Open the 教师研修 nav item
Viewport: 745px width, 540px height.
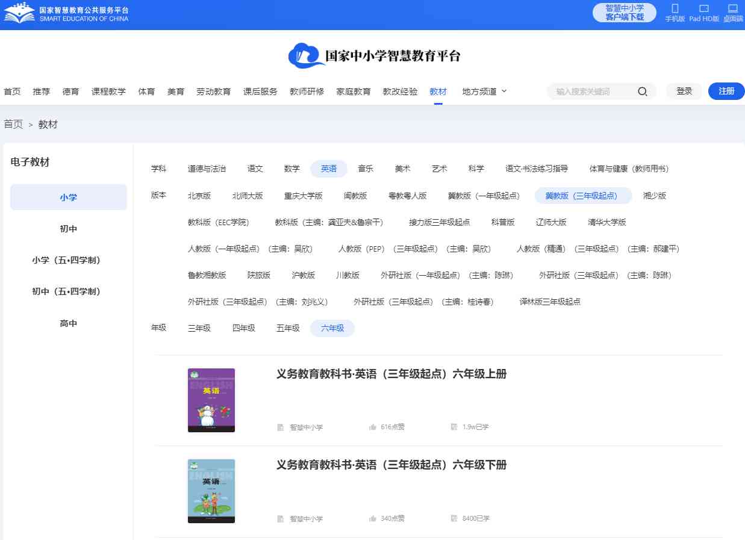[x=307, y=92]
